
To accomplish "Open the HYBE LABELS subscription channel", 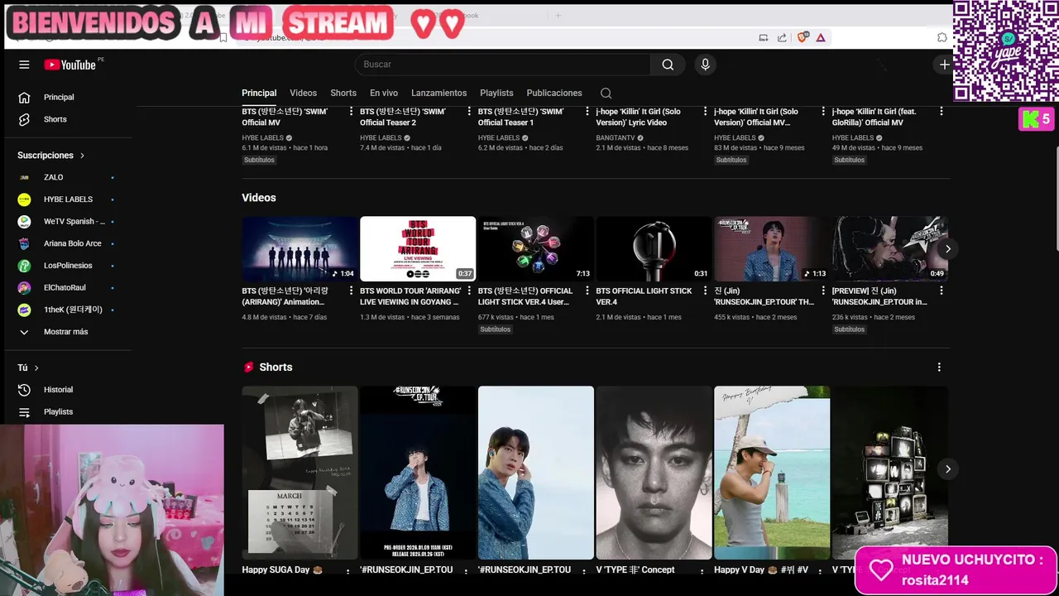I will [x=66, y=199].
